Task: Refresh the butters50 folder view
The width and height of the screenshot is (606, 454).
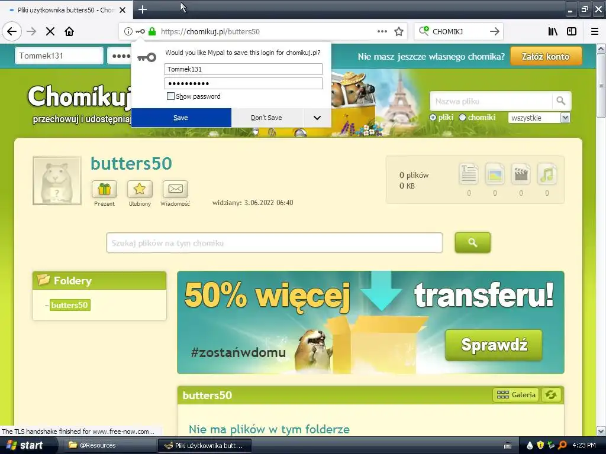Action: pyautogui.click(x=551, y=394)
